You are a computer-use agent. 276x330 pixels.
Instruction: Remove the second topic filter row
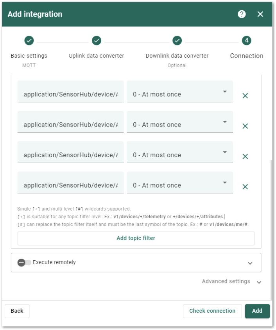(x=245, y=126)
